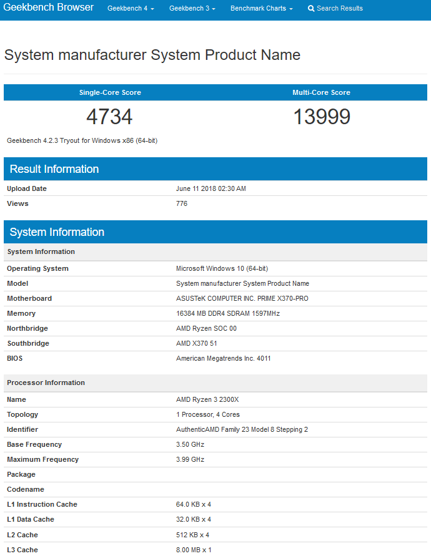Click the Result Information section header
The image size is (431, 556).
(x=215, y=168)
